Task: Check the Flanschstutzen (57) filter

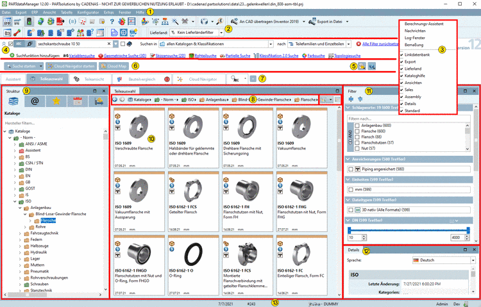Action: (x=357, y=143)
